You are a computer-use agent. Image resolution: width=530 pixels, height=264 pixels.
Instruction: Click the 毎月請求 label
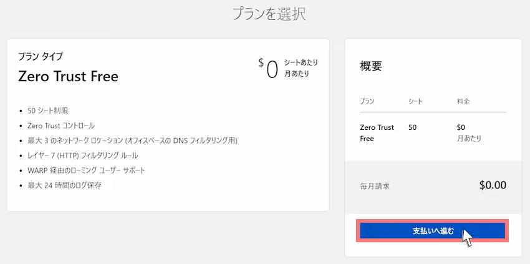click(375, 186)
